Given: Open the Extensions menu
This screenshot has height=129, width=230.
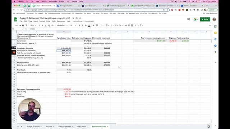Looking at the screenshot, I should pos(61,21).
